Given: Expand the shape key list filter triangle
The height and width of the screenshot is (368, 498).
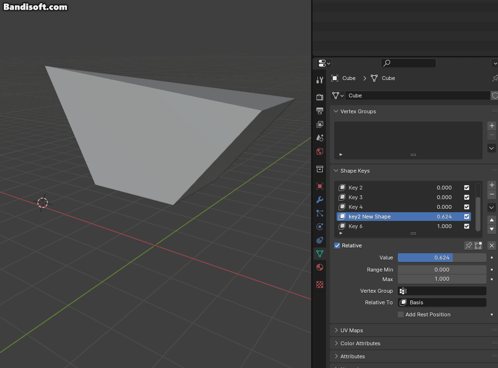Looking at the screenshot, I should [x=341, y=233].
